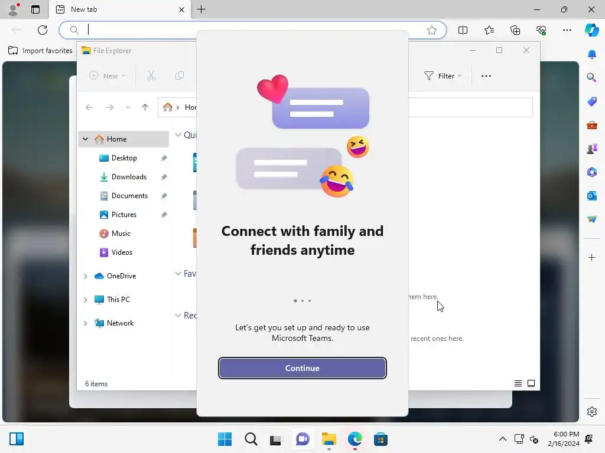The width and height of the screenshot is (605, 453).
Task: Select the New tab in Edge
Action: click(119, 9)
